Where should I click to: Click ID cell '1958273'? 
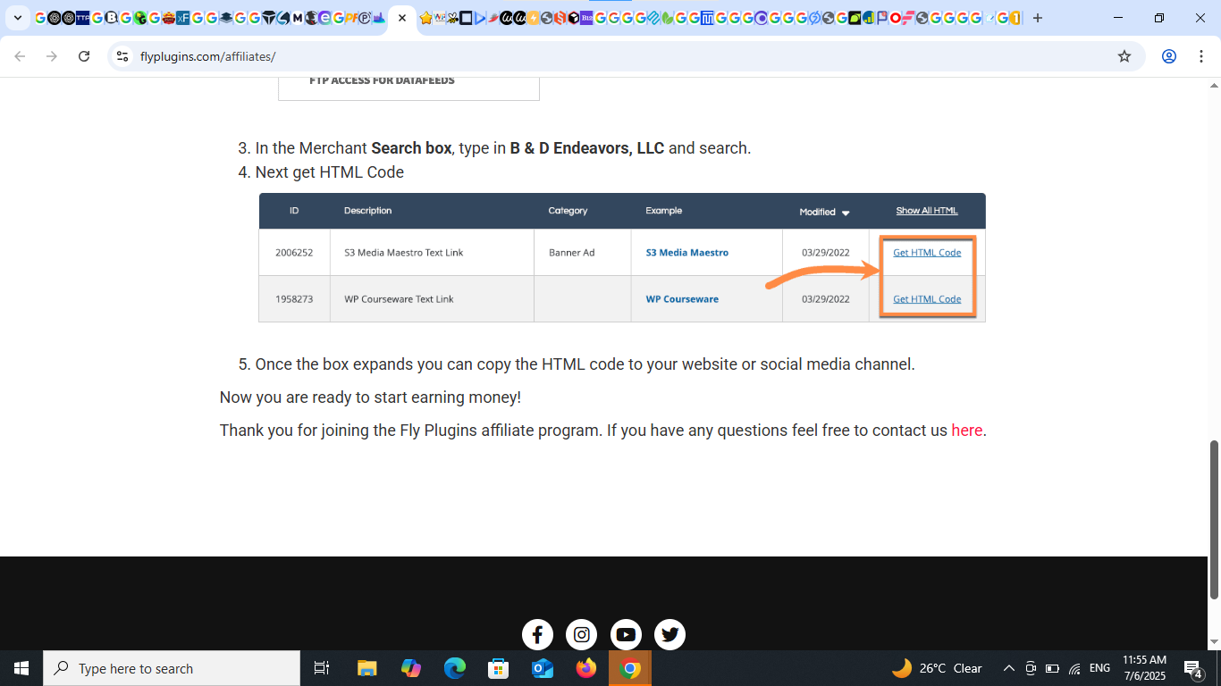(294, 299)
